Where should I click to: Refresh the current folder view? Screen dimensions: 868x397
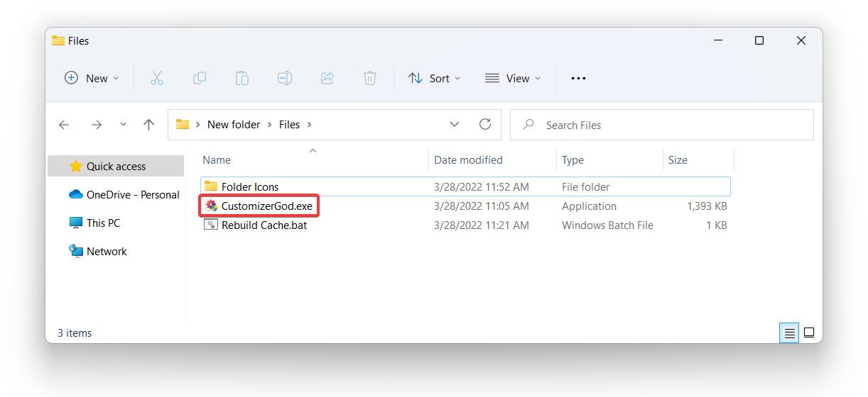click(485, 124)
